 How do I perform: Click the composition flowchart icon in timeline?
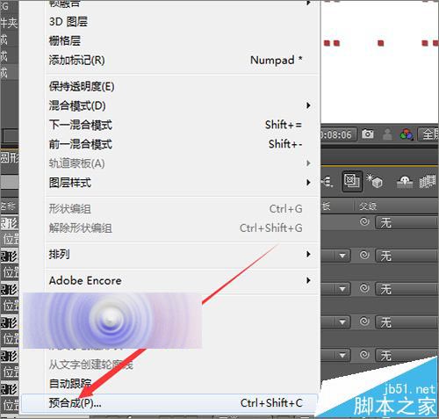(x=327, y=182)
